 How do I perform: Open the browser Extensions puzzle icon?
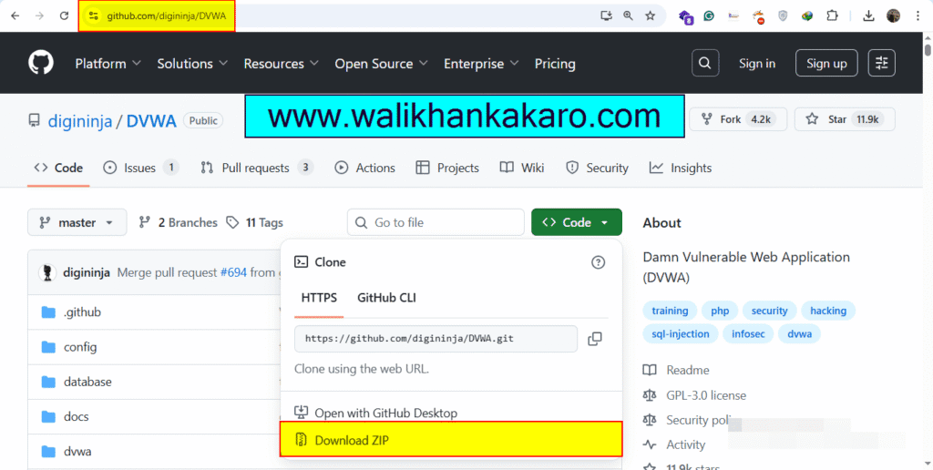pos(832,16)
